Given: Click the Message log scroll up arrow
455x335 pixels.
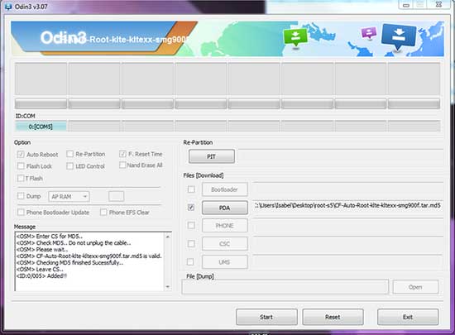Looking at the screenshot, I should (x=168, y=237).
